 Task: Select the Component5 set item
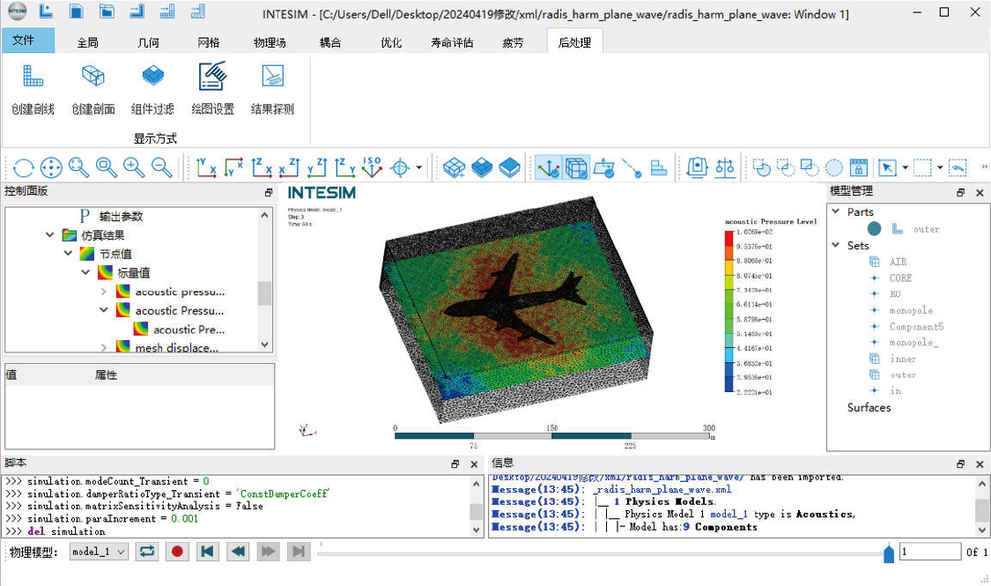coord(916,327)
